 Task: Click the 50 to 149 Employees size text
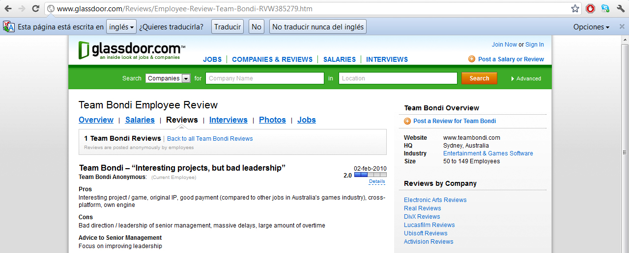[472, 161]
